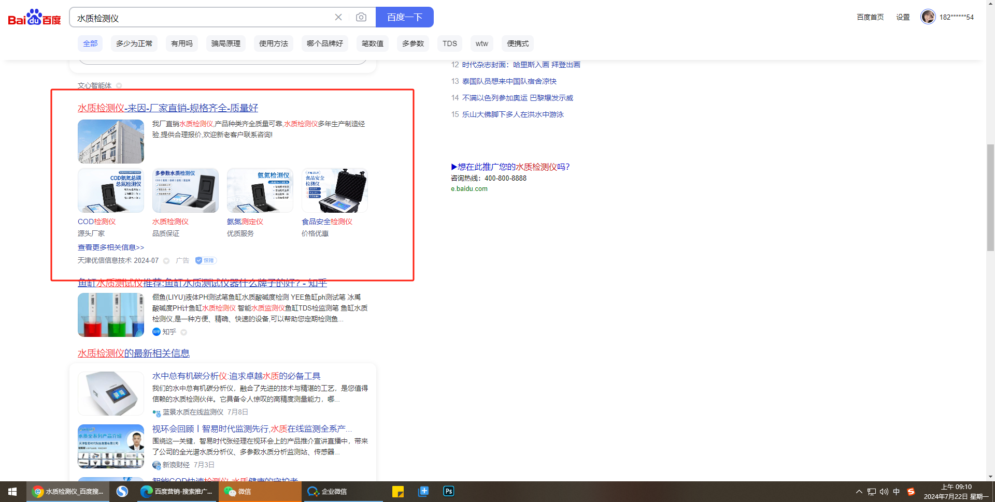
Task: Toggle the 中 input language indicator
Action: coord(897,492)
